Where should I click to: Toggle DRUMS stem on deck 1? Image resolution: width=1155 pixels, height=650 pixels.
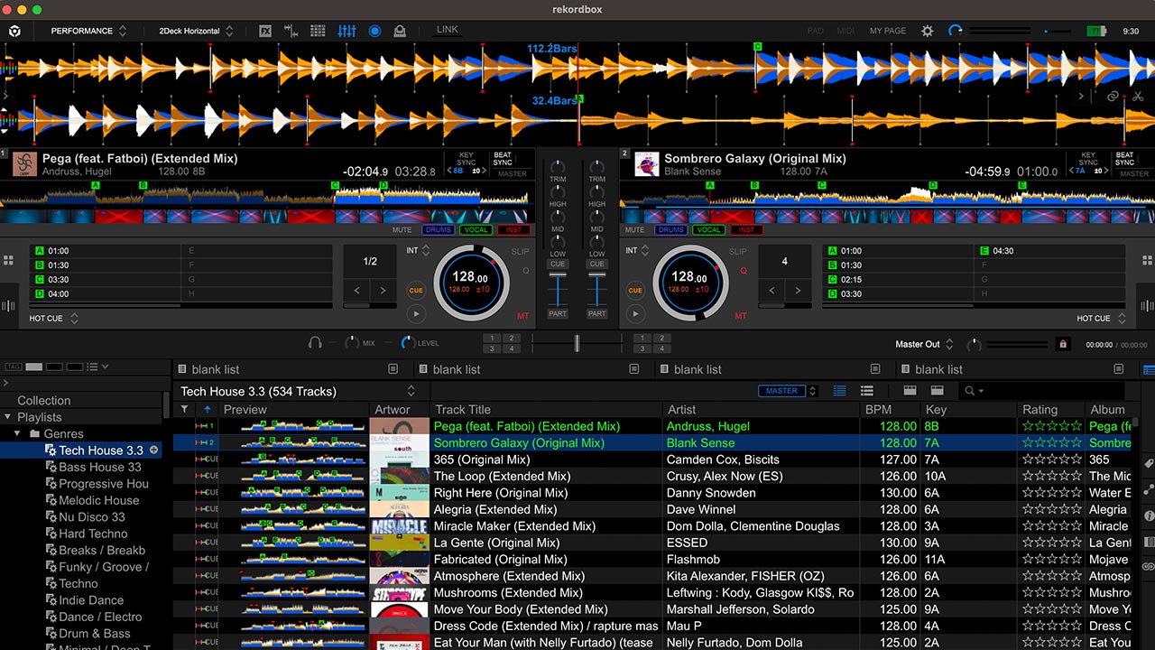coord(439,230)
